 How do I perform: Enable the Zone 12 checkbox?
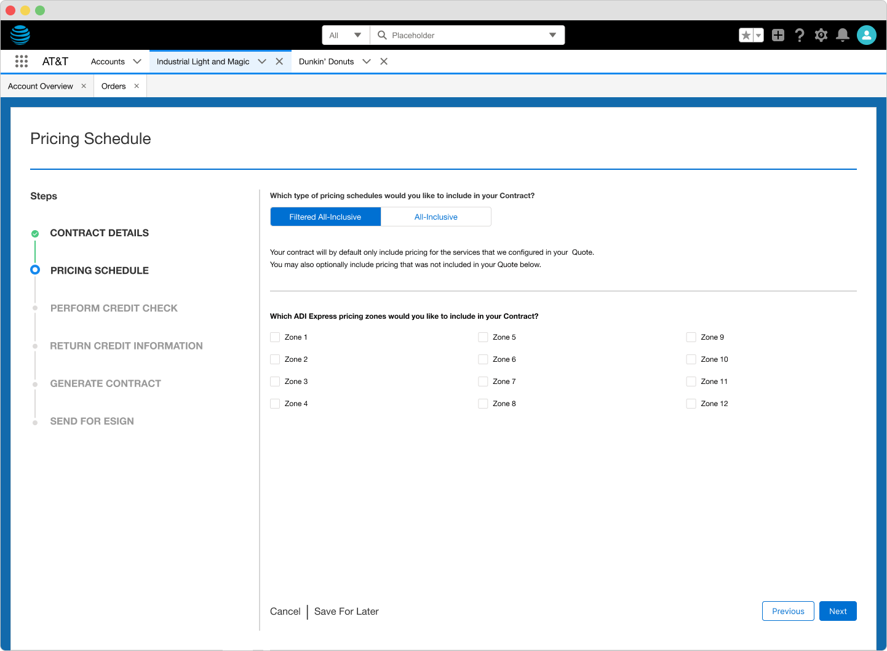[691, 404]
